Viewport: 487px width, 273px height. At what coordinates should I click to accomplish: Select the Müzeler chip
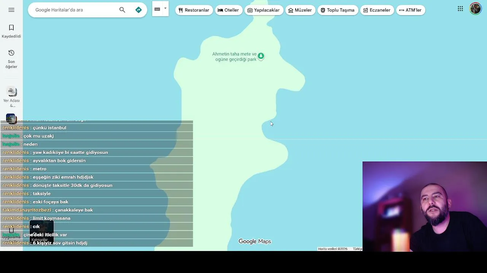coord(300,10)
